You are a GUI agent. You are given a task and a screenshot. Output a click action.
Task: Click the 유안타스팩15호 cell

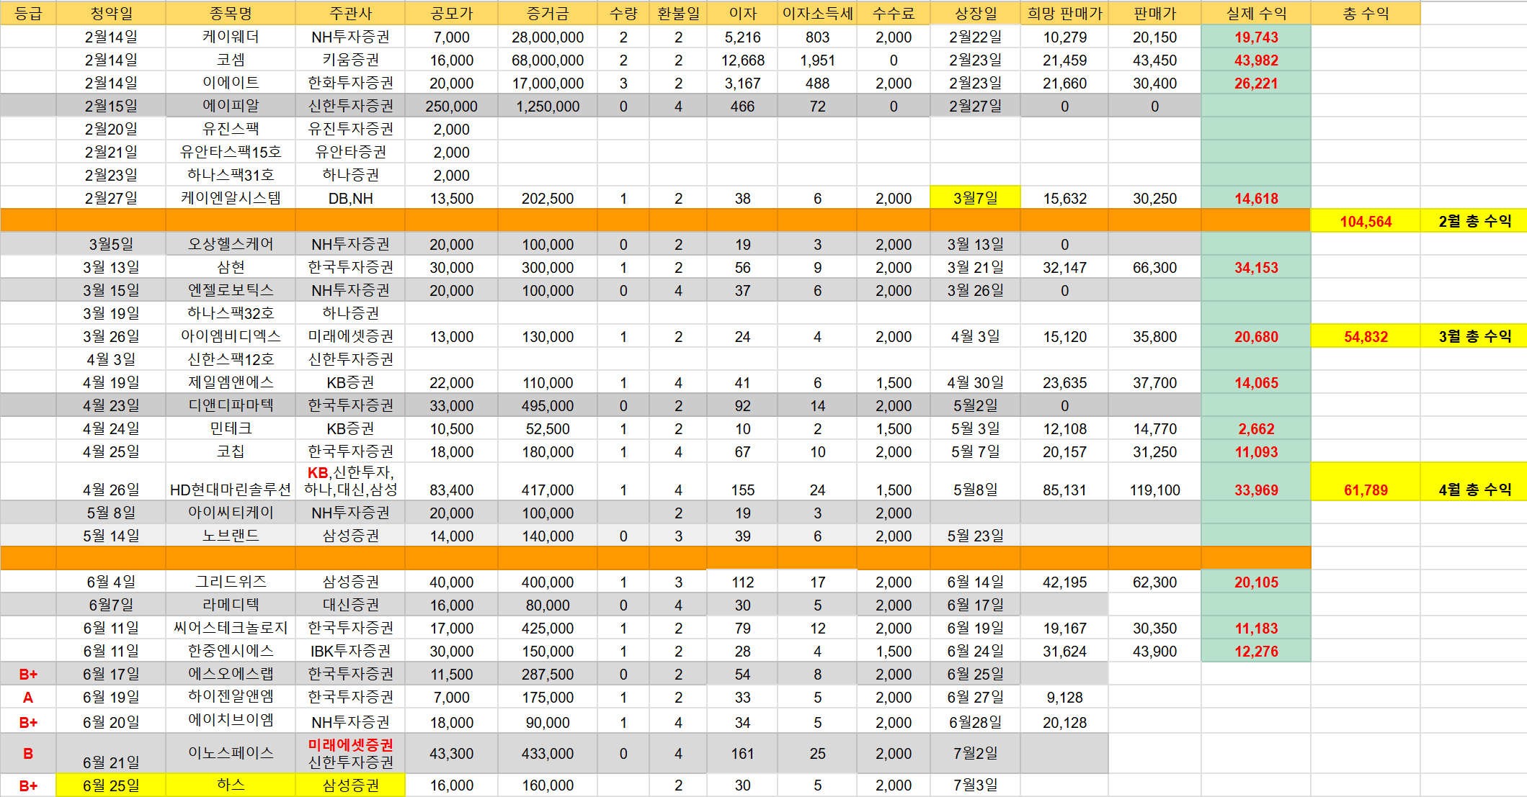[x=231, y=152]
